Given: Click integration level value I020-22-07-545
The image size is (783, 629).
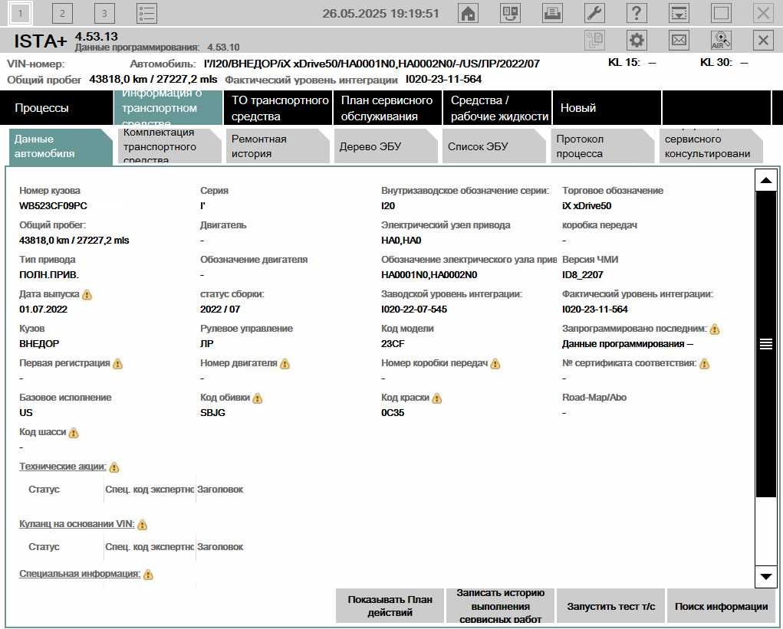Looking at the screenshot, I should (414, 310).
